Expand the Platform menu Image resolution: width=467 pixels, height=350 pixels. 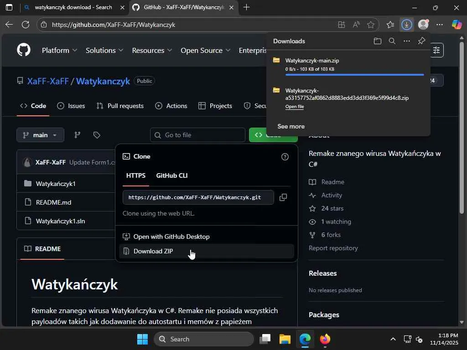click(59, 50)
